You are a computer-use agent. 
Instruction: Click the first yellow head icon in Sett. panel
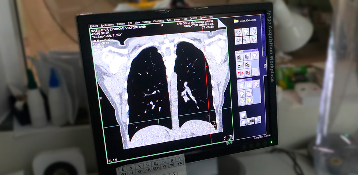point(242,102)
